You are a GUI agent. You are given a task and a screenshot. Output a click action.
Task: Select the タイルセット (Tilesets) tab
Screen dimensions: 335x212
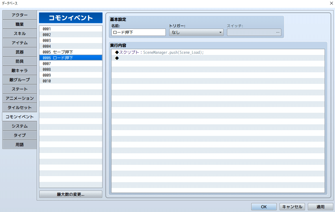[x=19, y=107]
